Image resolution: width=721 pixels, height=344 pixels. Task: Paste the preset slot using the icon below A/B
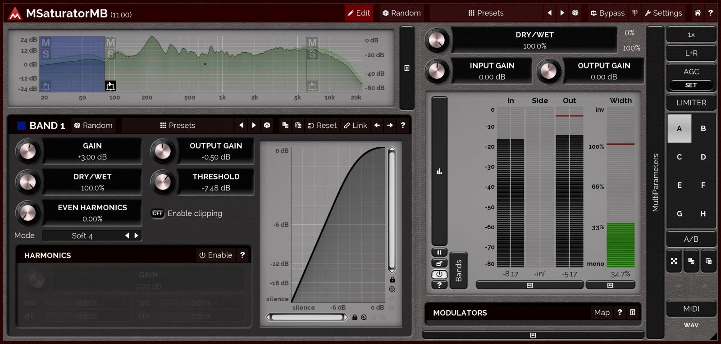(708, 261)
